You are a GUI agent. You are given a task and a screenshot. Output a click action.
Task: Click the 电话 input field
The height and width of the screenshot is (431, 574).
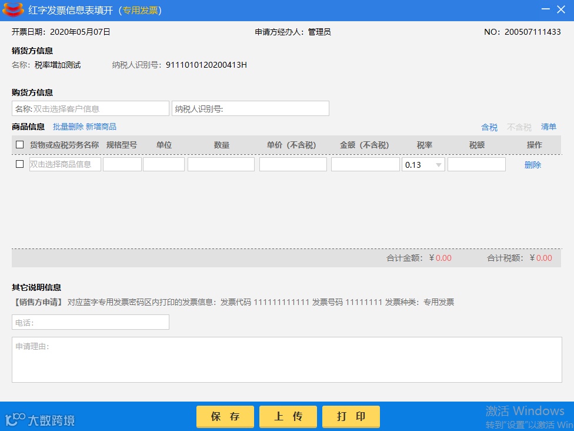coord(91,322)
